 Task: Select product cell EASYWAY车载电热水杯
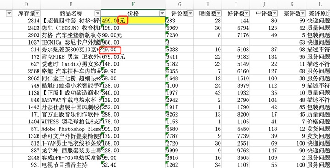pos(71,100)
